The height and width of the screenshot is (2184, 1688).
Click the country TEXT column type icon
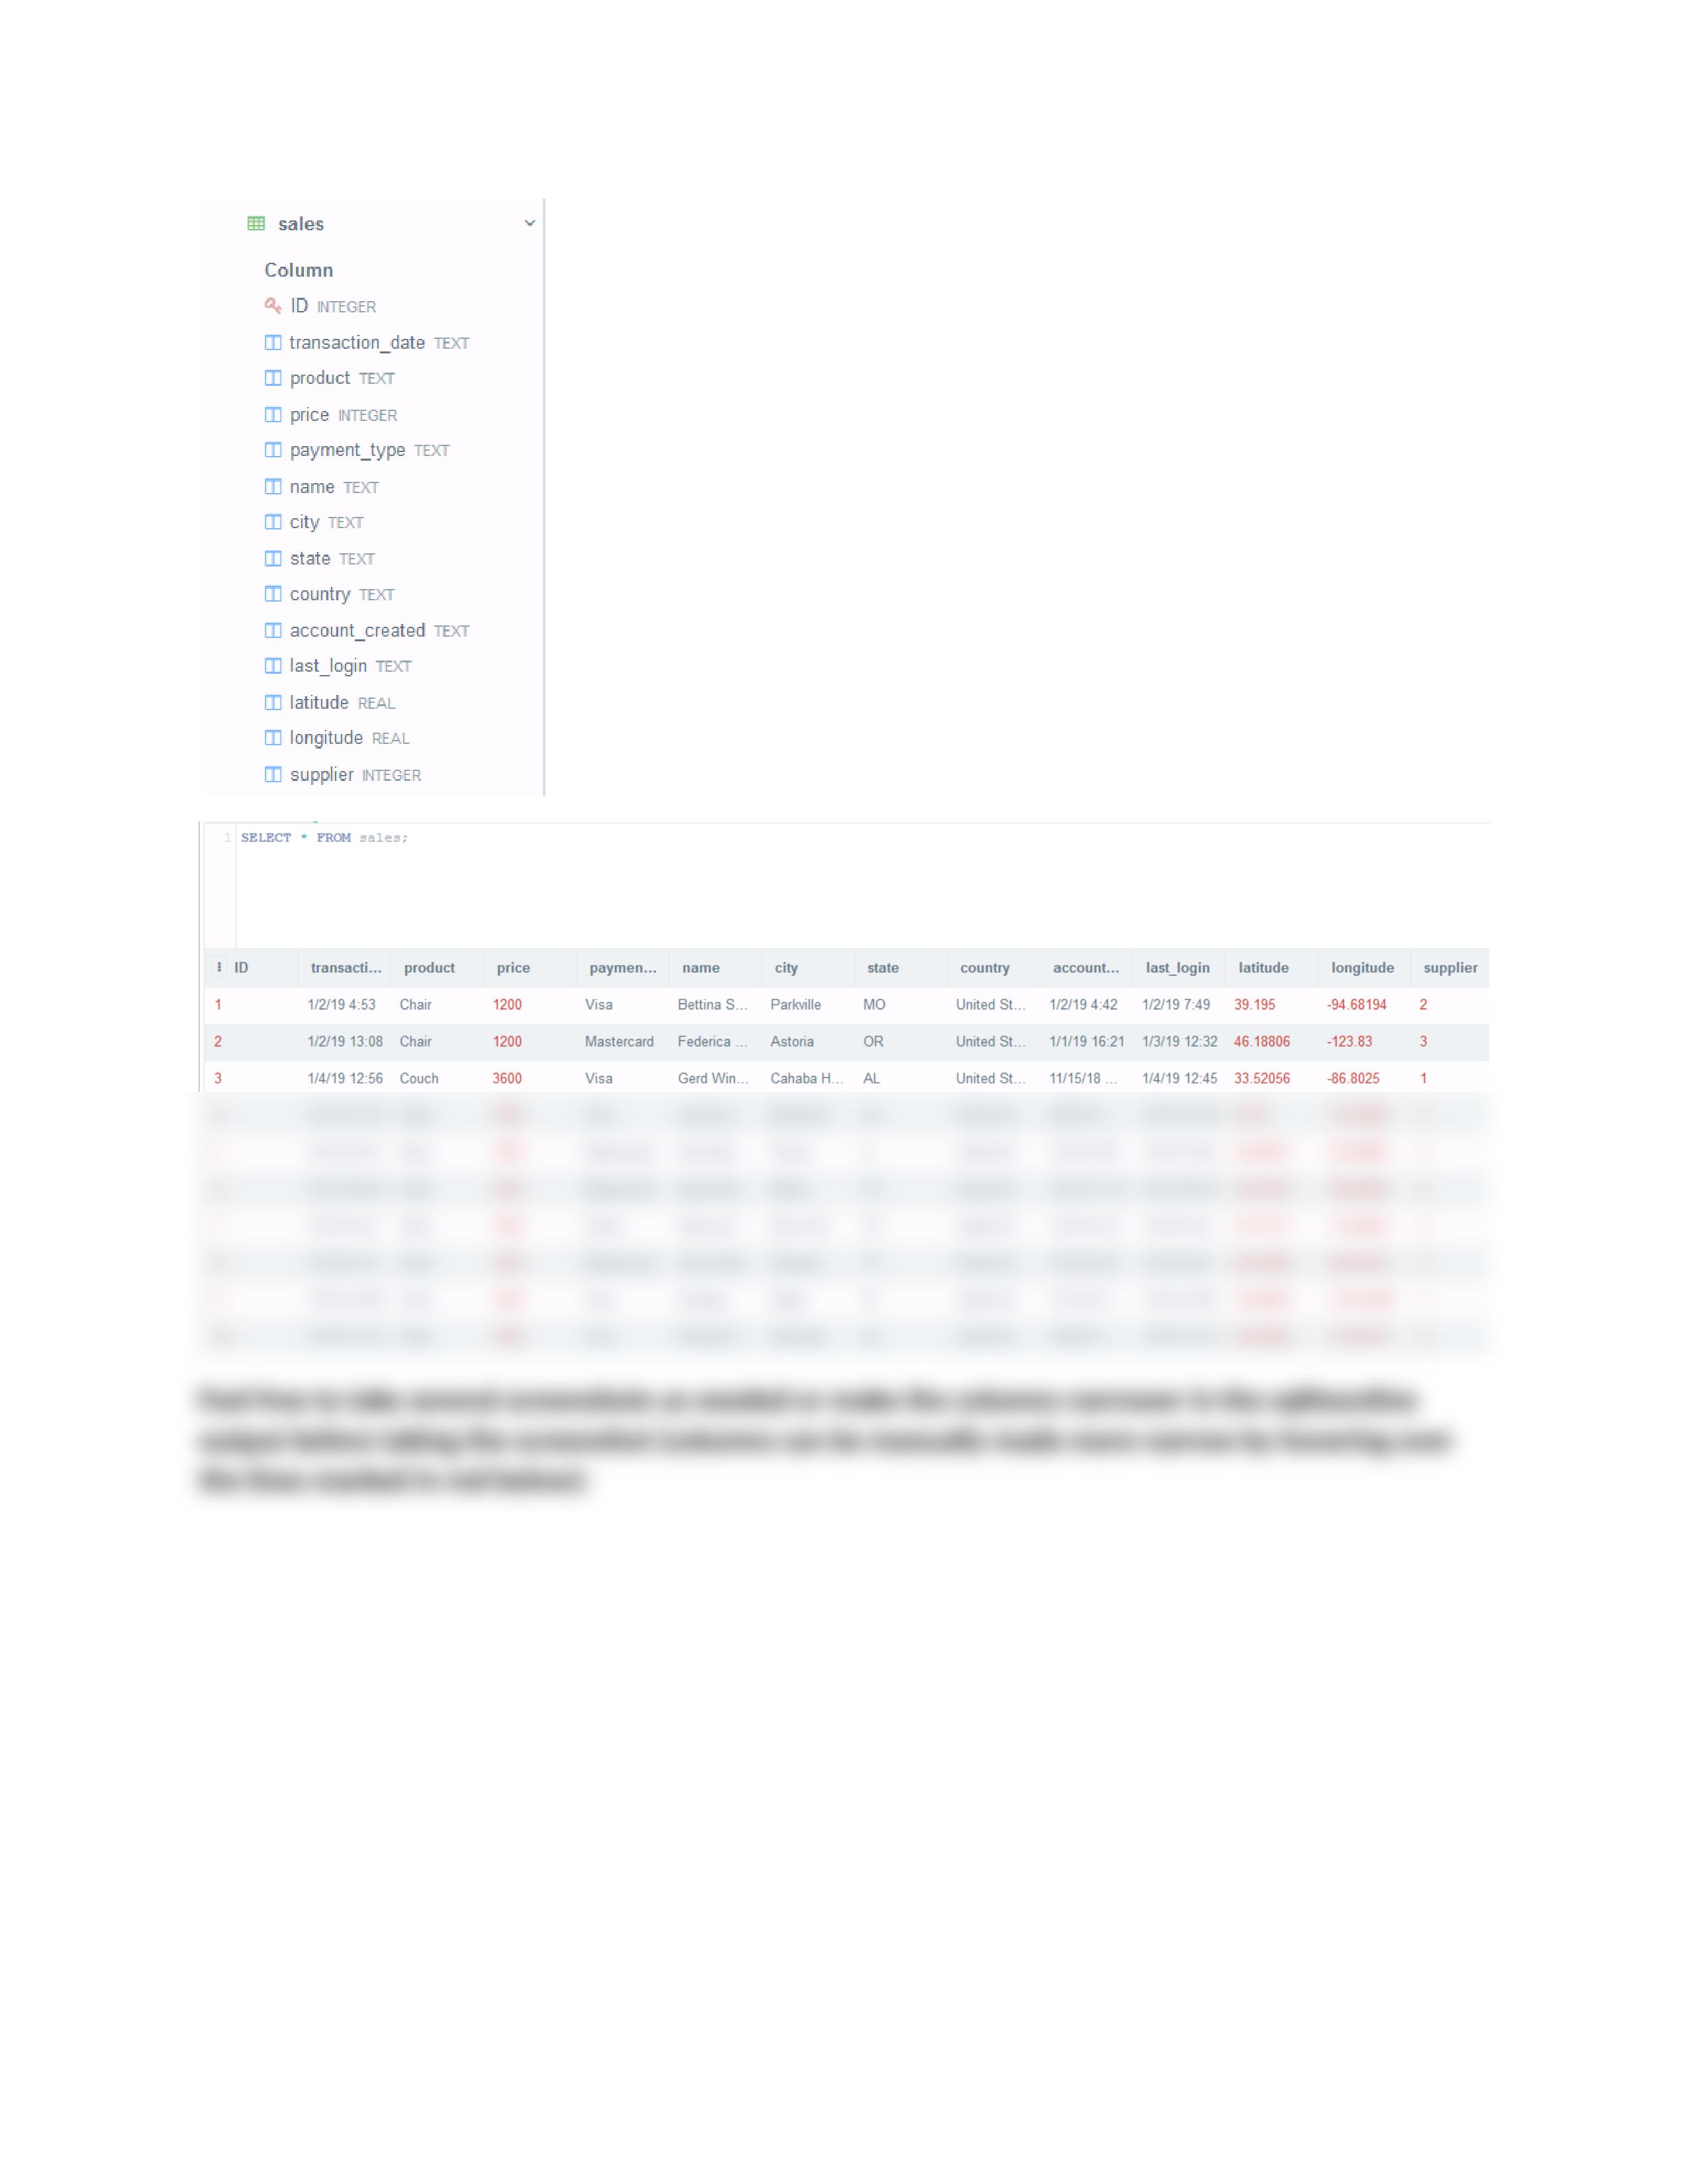coord(275,594)
